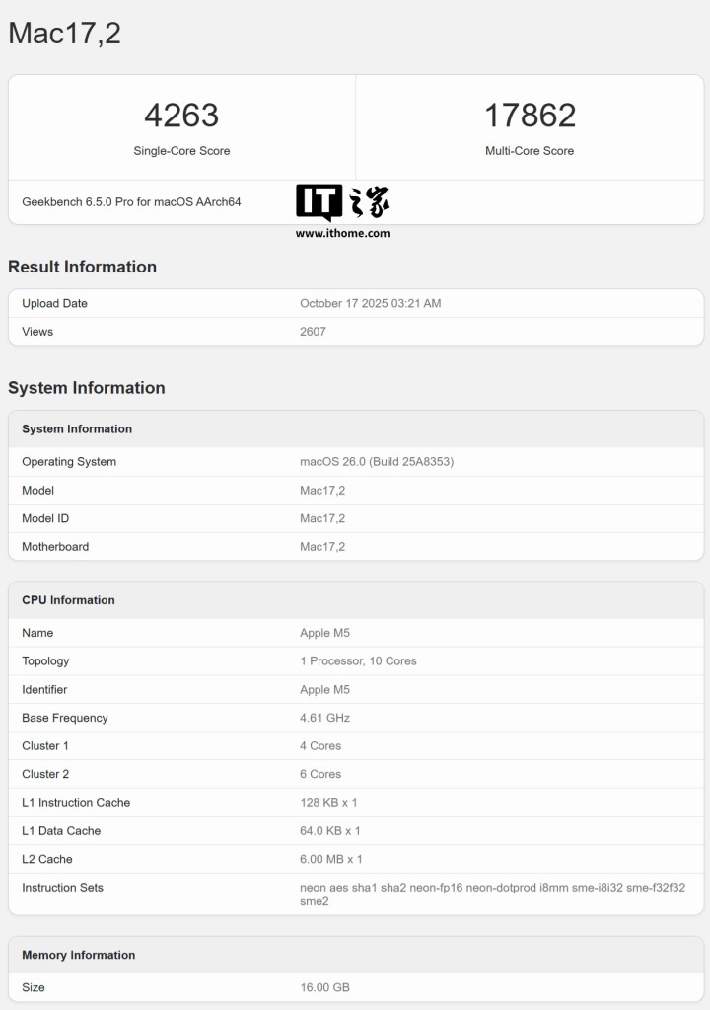Select the multi-core score 17862
710x1010 pixels.
530,116
